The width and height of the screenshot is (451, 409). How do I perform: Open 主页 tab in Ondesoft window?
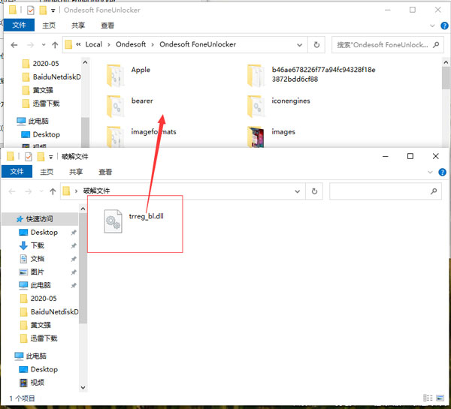click(49, 26)
